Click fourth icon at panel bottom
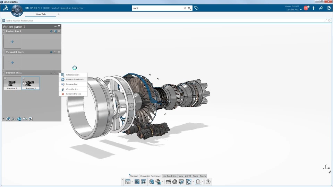 [x=25, y=119]
